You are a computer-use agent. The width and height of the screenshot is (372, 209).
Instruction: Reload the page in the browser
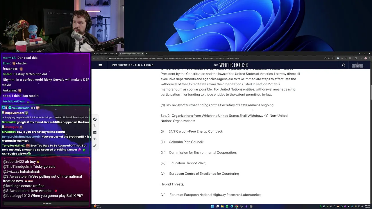point(102,58)
